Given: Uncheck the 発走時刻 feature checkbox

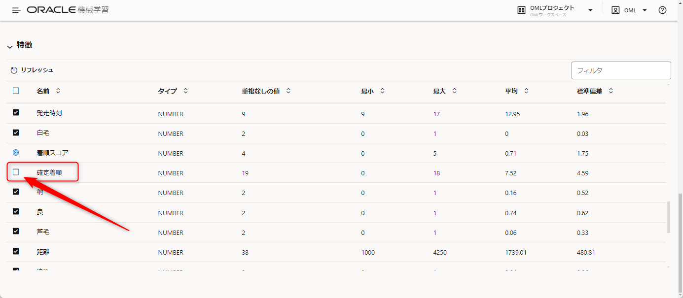Looking at the screenshot, I should tap(16, 112).
